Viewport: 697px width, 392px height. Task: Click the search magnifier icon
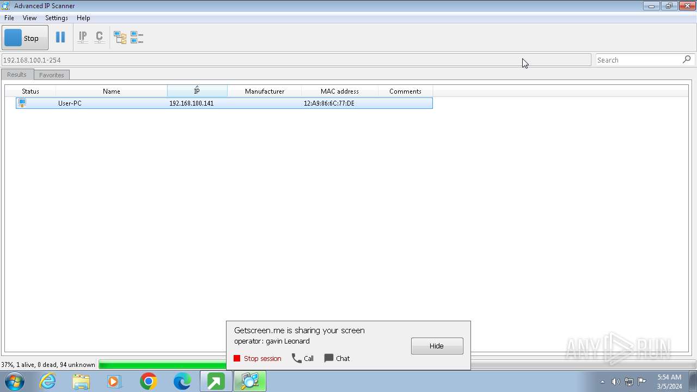(687, 59)
